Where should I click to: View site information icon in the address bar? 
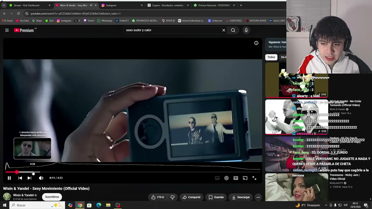(27, 13)
